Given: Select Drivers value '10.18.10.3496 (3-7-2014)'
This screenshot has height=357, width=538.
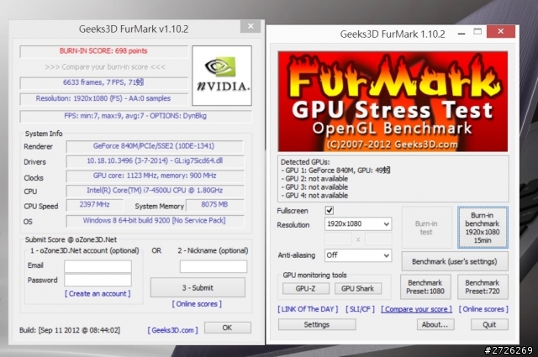Looking at the screenshot, I should [155, 160].
